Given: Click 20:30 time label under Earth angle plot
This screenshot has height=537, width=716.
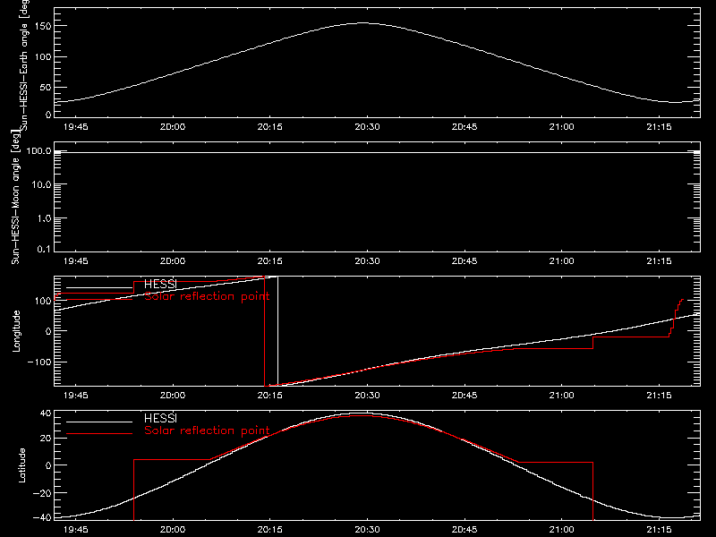Looking at the screenshot, I should 367,127.
